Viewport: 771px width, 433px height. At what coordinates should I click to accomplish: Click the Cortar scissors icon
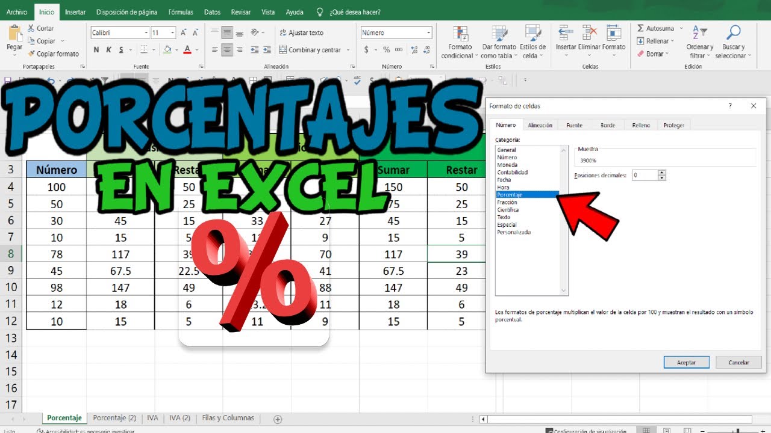(31, 28)
